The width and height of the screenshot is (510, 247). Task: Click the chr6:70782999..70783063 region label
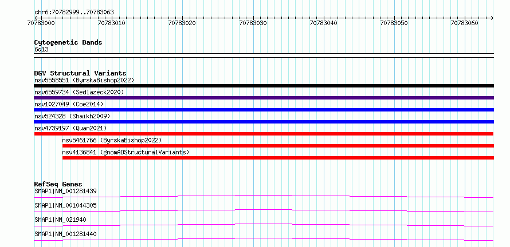[74, 13]
